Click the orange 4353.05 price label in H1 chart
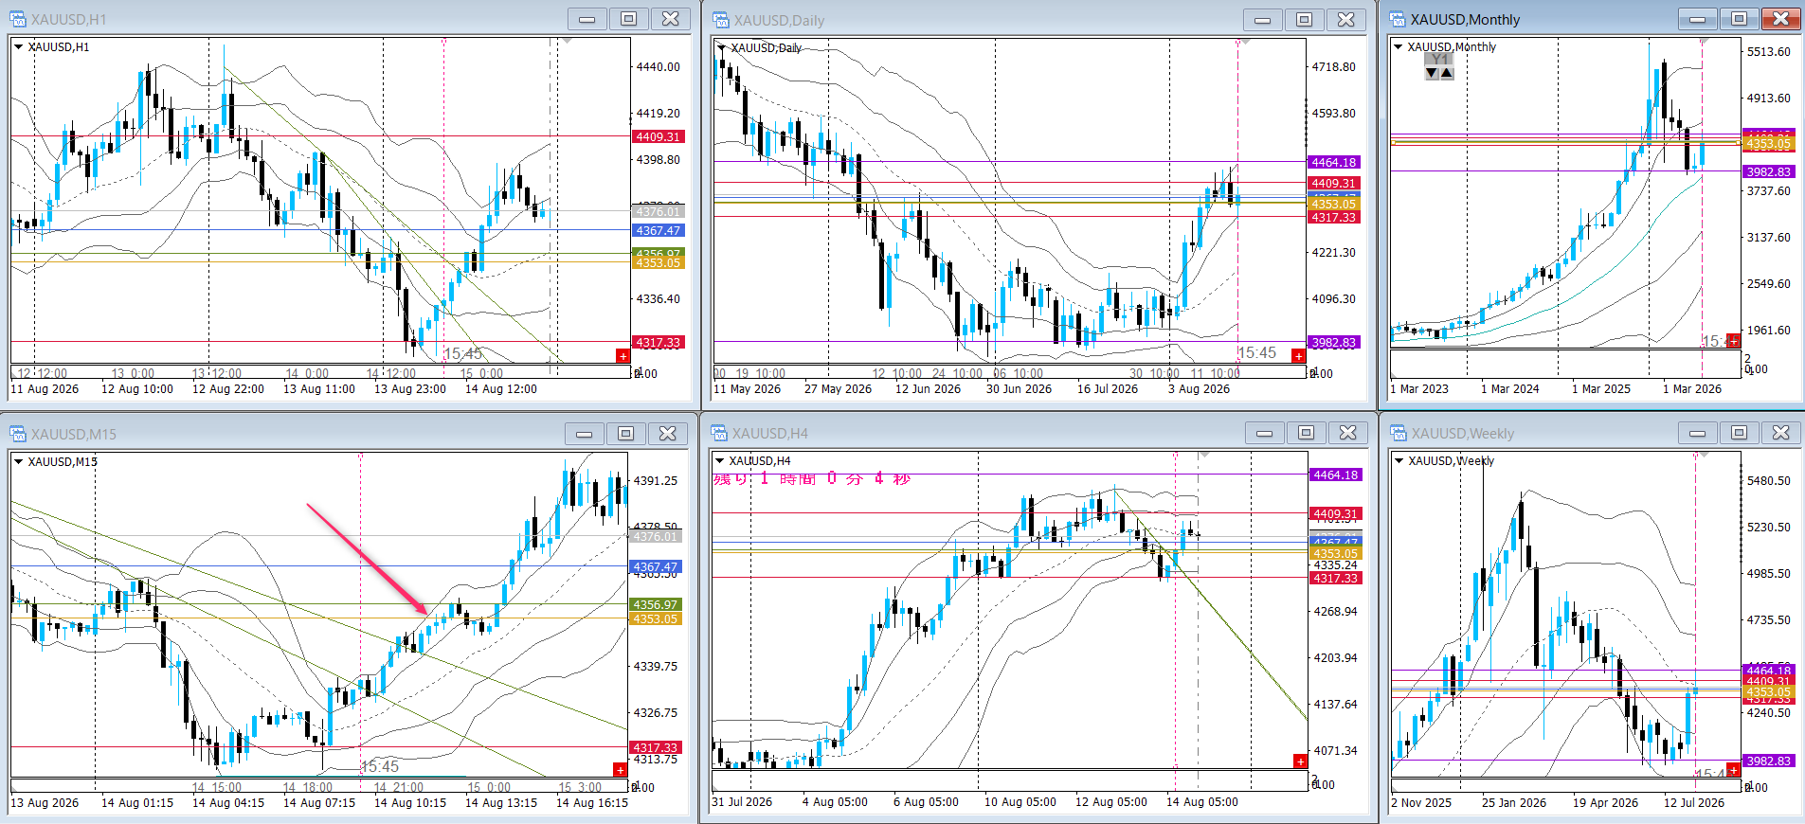This screenshot has width=1805, height=824. click(x=658, y=262)
